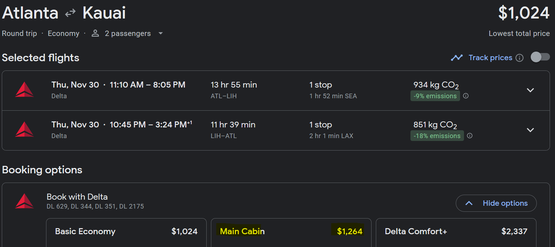Click the Track prices trend-line icon
The image size is (555, 247).
coord(457,57)
